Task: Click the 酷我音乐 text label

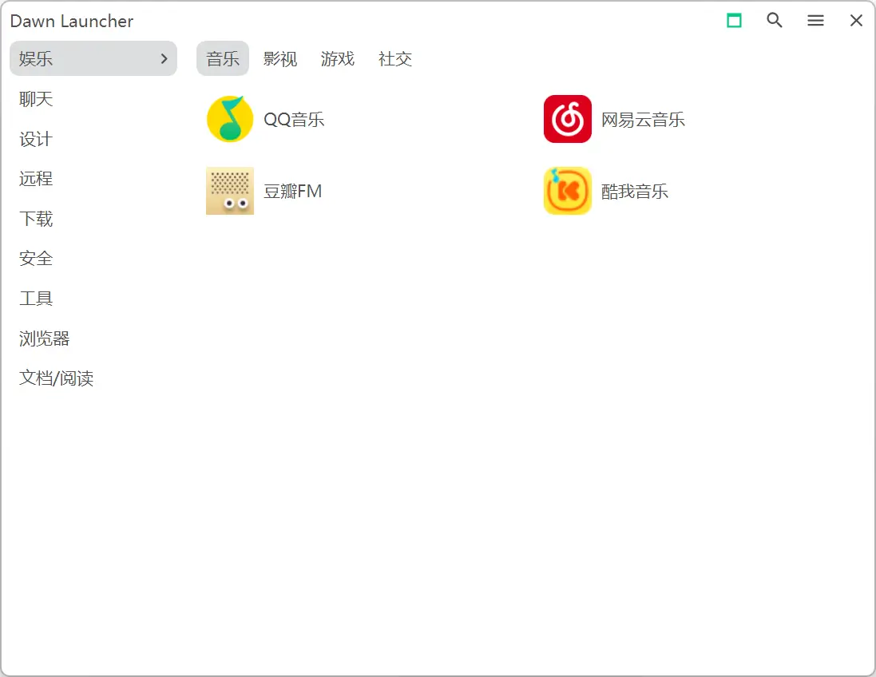Action: (635, 192)
